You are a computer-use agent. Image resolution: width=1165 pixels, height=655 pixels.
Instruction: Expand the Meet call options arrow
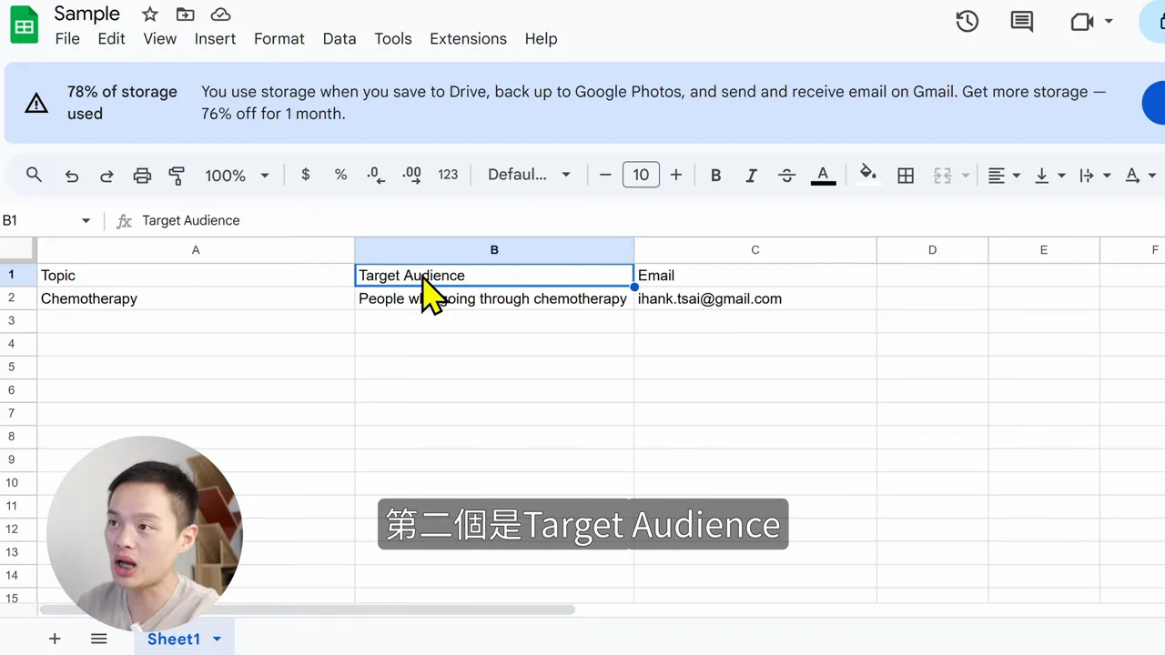[x=1109, y=21]
